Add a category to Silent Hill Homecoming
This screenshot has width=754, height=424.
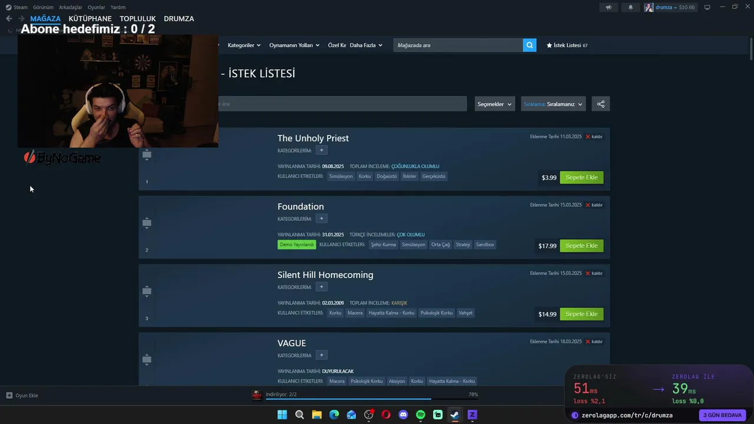(321, 287)
